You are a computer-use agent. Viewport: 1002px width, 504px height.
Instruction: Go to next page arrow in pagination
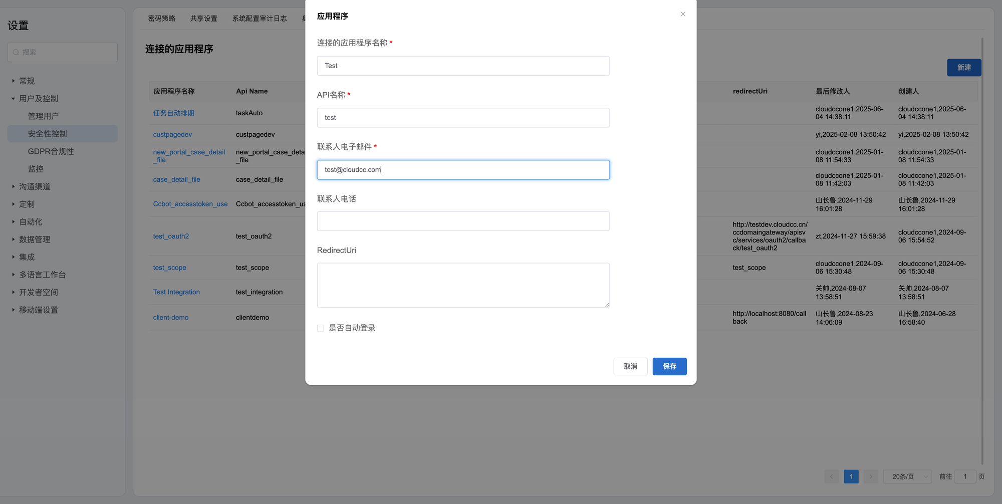[x=871, y=476]
